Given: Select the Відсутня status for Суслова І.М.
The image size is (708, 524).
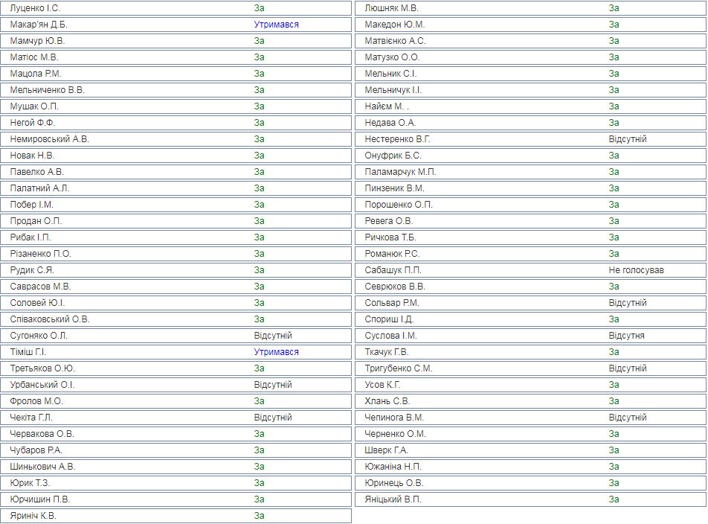Looking at the screenshot, I should click(x=626, y=336).
